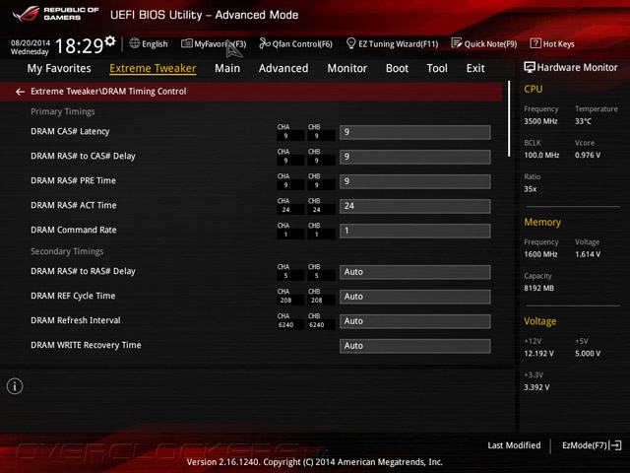Viewport: 630px width, 473px height.
Task: Click the DRAM REF Cycle Time label
Action: pos(73,296)
